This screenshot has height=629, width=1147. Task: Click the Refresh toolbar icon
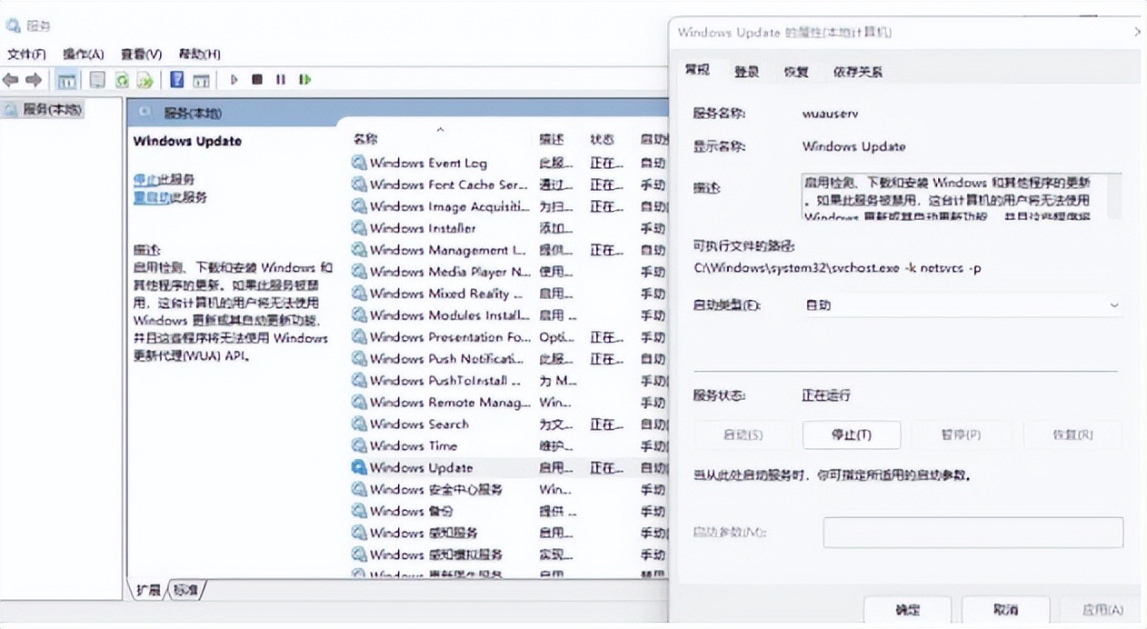121,80
